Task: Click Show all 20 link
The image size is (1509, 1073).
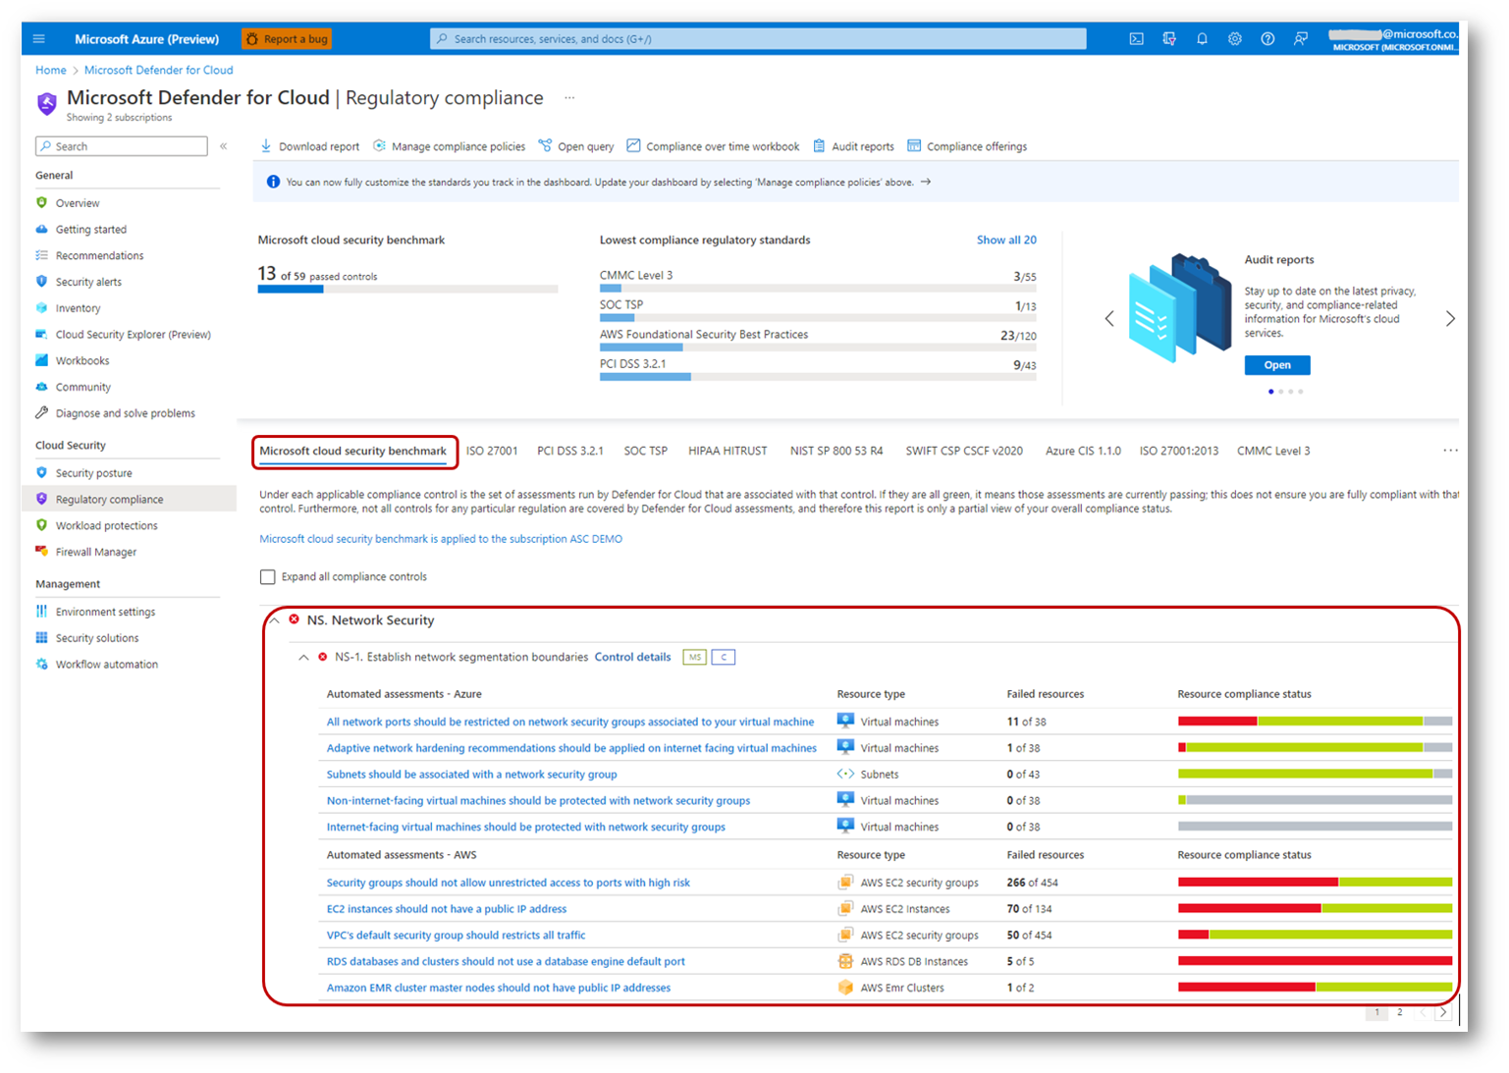Action: [1006, 240]
